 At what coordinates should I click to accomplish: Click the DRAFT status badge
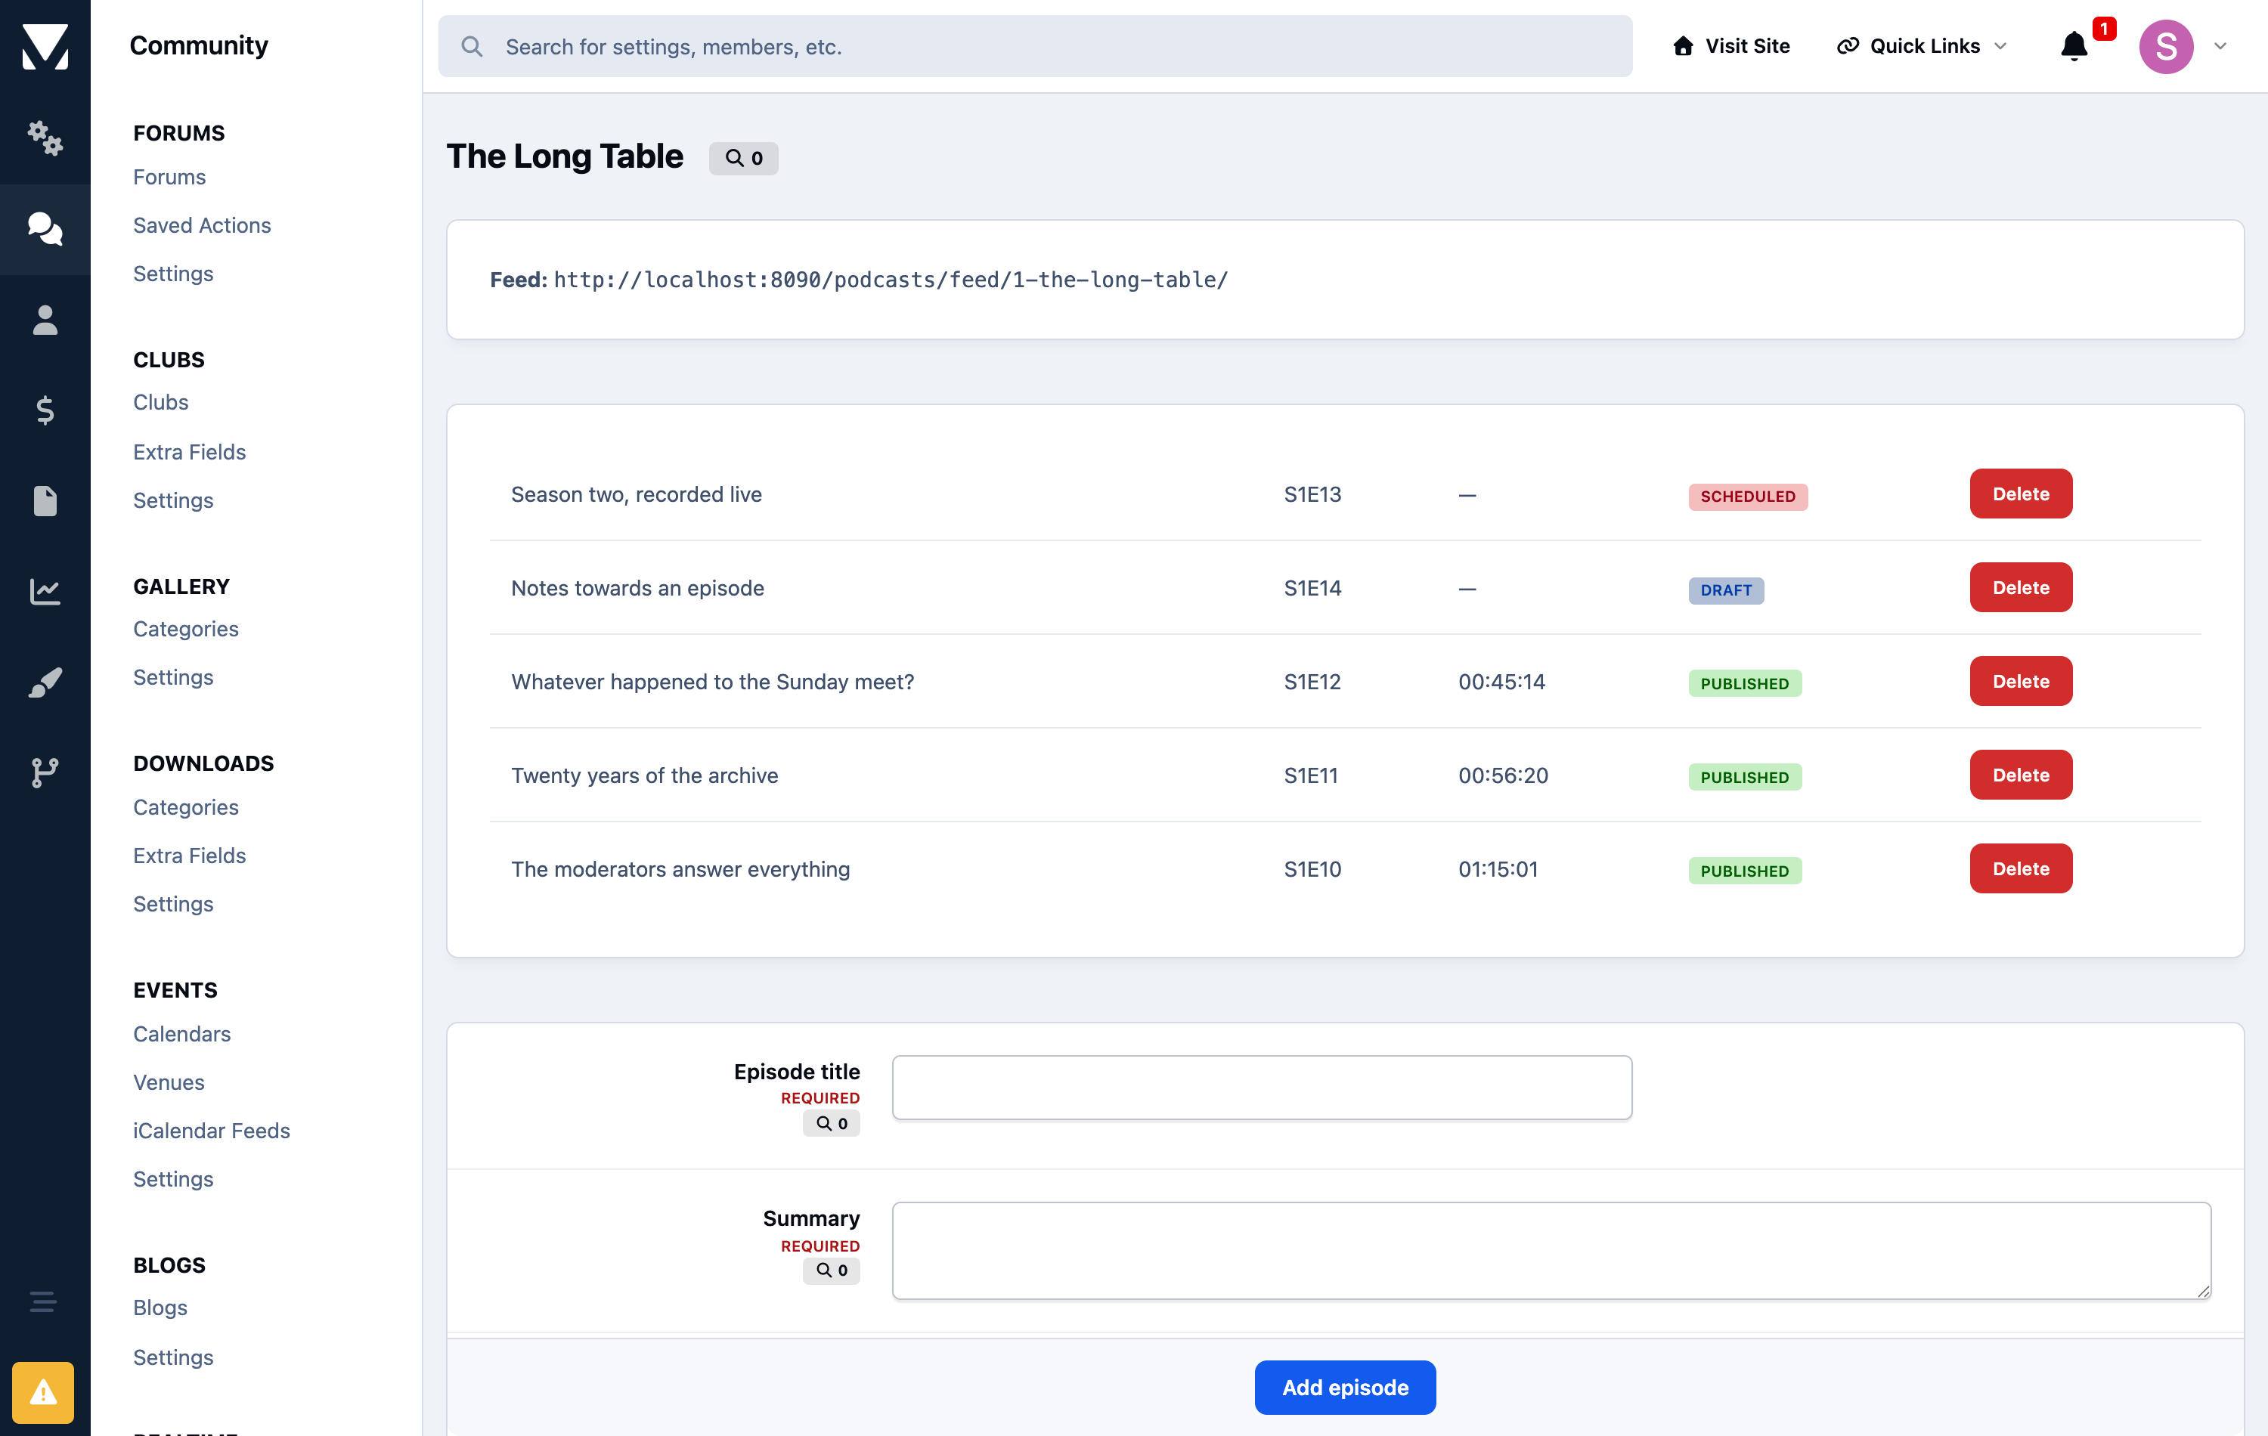coord(1725,590)
